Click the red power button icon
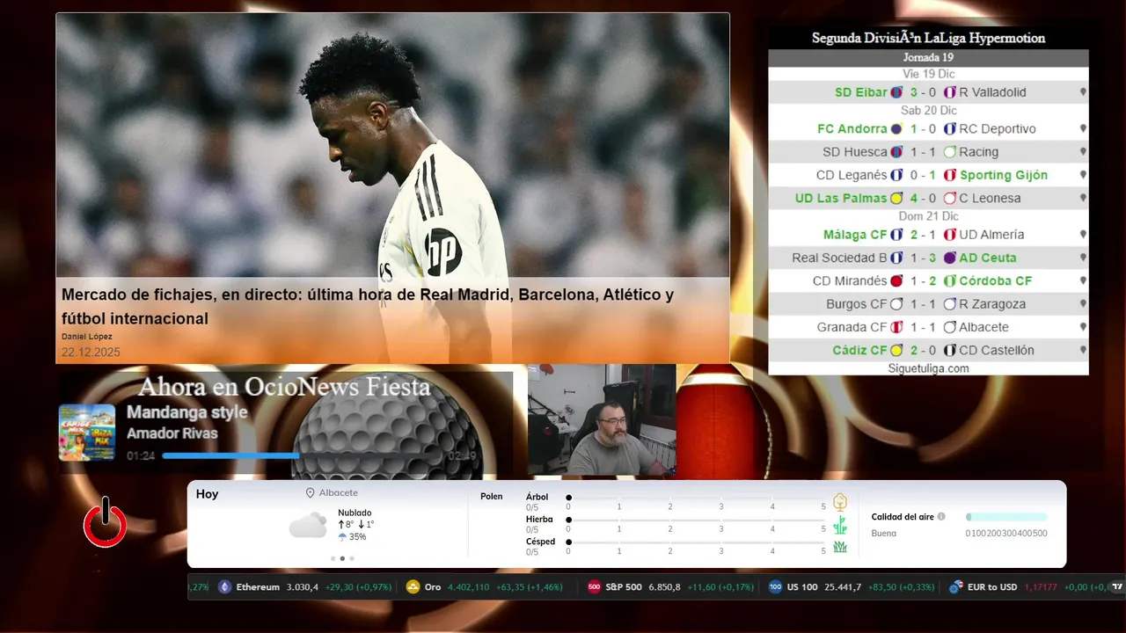The image size is (1126, 633). 105,523
